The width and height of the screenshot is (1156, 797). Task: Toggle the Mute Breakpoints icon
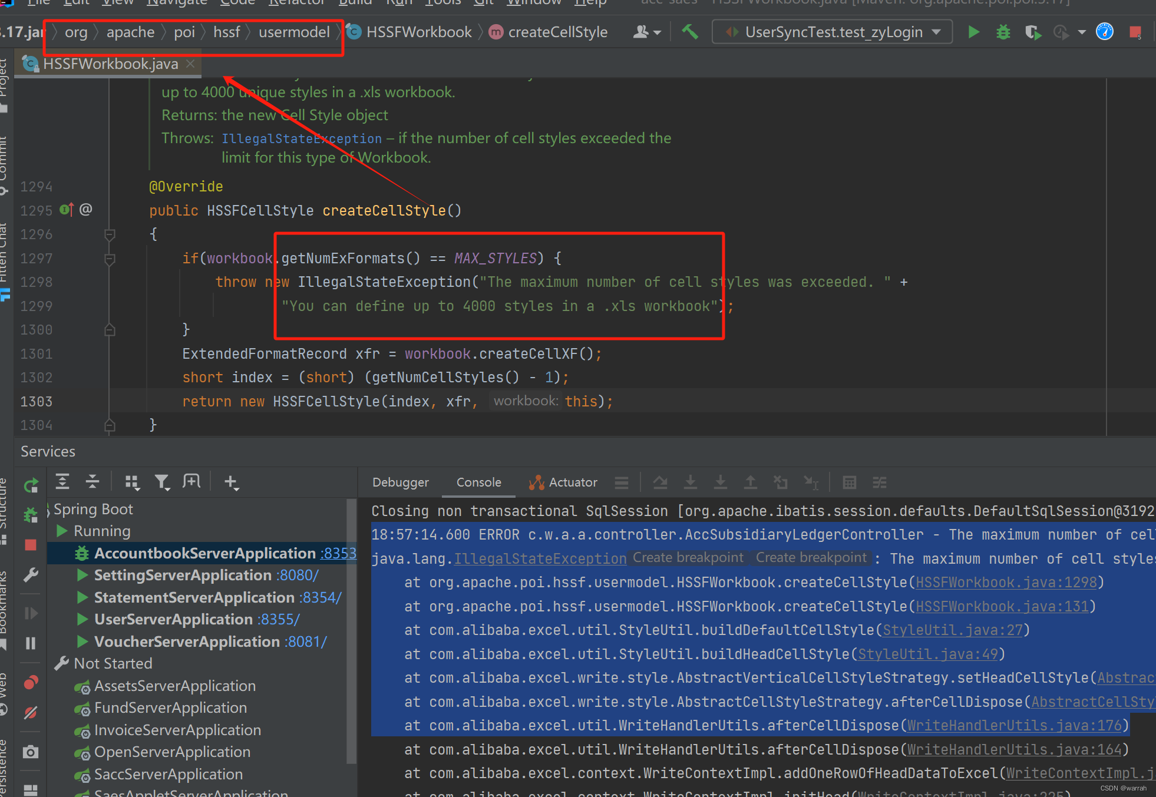(31, 713)
